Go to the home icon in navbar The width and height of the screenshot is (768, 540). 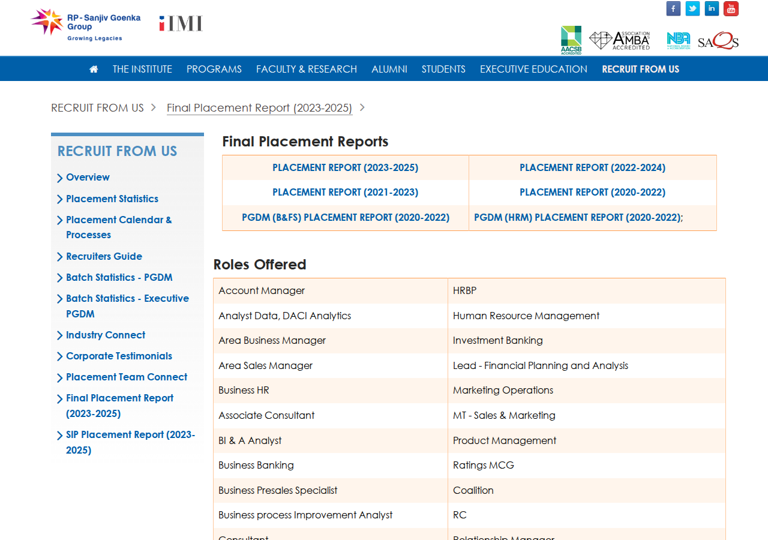pyautogui.click(x=94, y=69)
